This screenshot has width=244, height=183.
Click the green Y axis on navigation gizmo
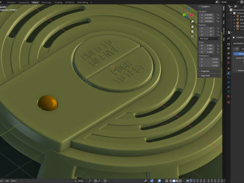point(184,15)
